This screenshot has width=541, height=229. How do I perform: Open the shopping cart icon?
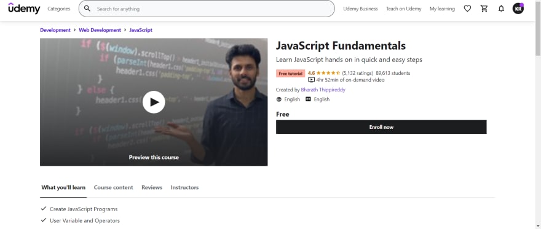(x=484, y=9)
